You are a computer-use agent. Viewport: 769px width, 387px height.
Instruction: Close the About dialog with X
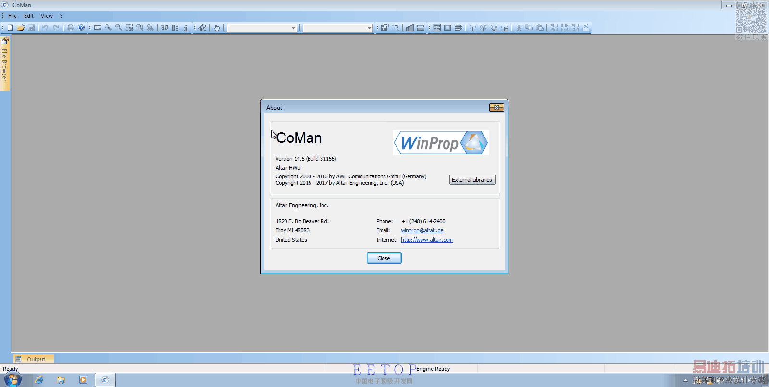(496, 107)
